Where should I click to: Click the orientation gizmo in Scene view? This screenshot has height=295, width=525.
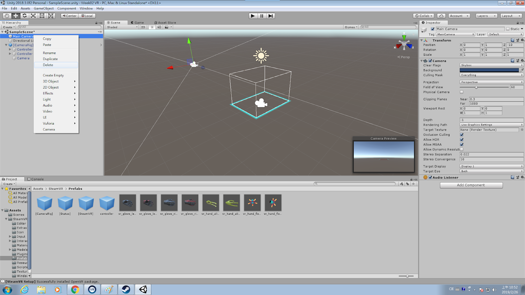coord(404,44)
